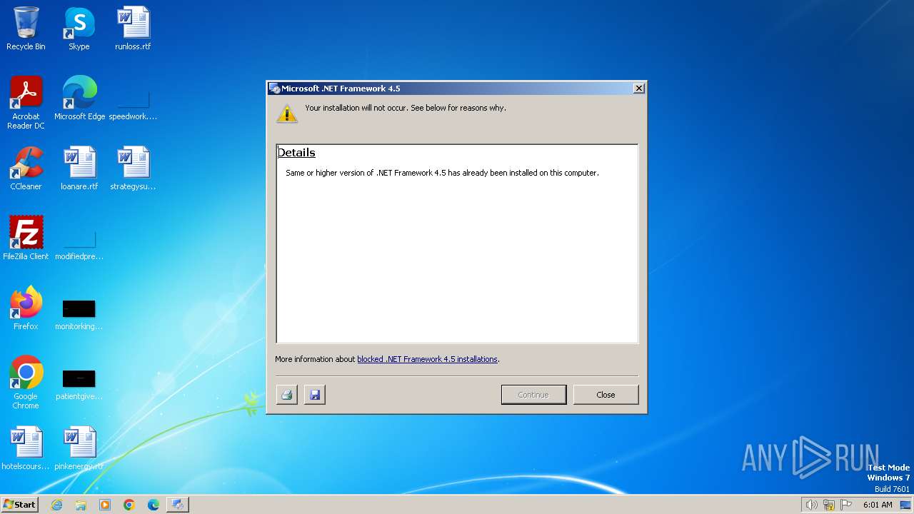914x514 pixels.
Task: Launch Skype from the desktop
Action: [79, 29]
